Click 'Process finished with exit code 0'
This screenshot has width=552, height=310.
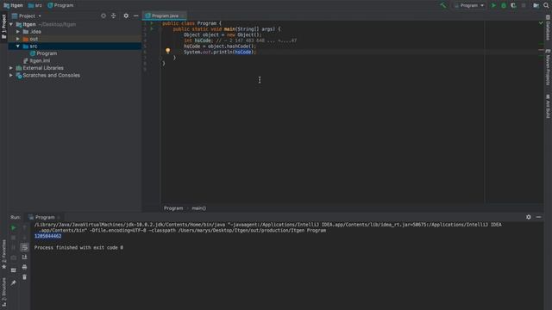point(78,247)
